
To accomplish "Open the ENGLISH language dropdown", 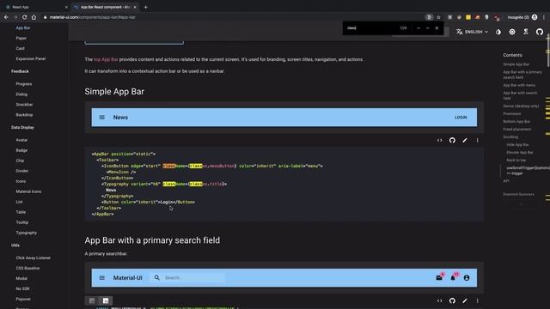I will tap(472, 32).
